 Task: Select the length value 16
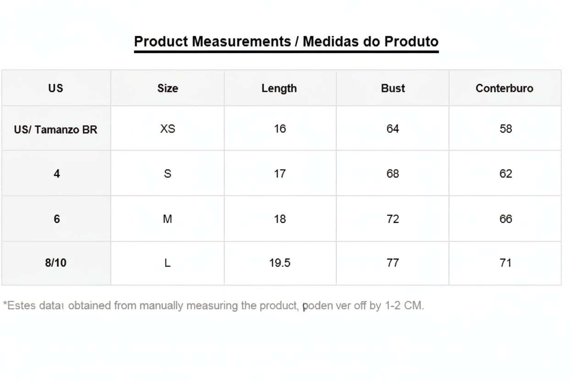click(280, 129)
